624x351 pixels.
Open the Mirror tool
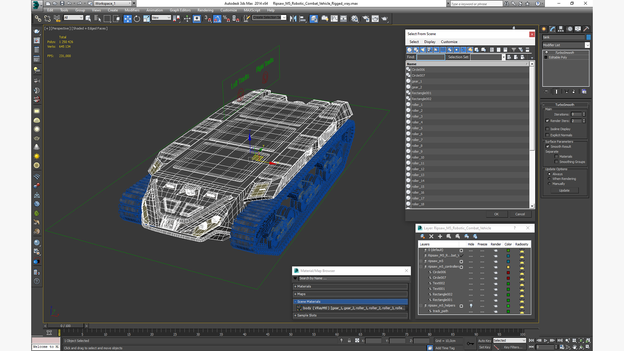coord(293,19)
